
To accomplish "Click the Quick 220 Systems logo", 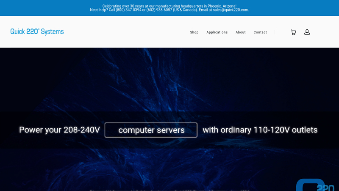I will click(37, 32).
